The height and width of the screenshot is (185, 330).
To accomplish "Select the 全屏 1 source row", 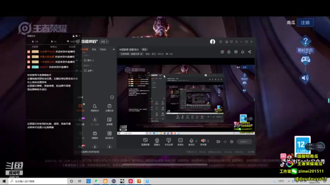I will tap(95, 70).
